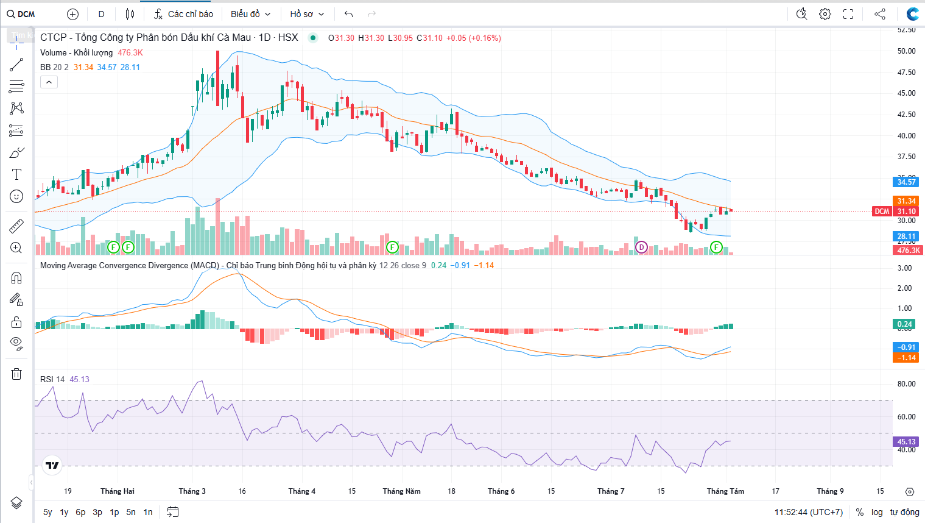Toggle lock all drawing tools
The image size is (925, 523).
coord(16,322)
